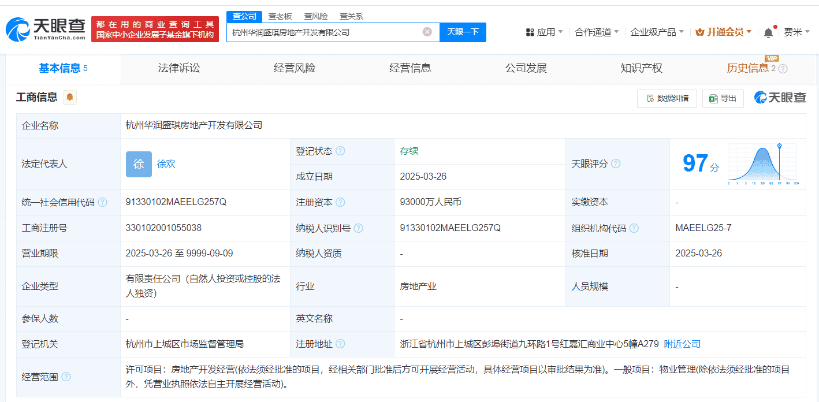819x402 pixels.
Task: Click the Tianyancha logo in header
Action: [x=46, y=29]
